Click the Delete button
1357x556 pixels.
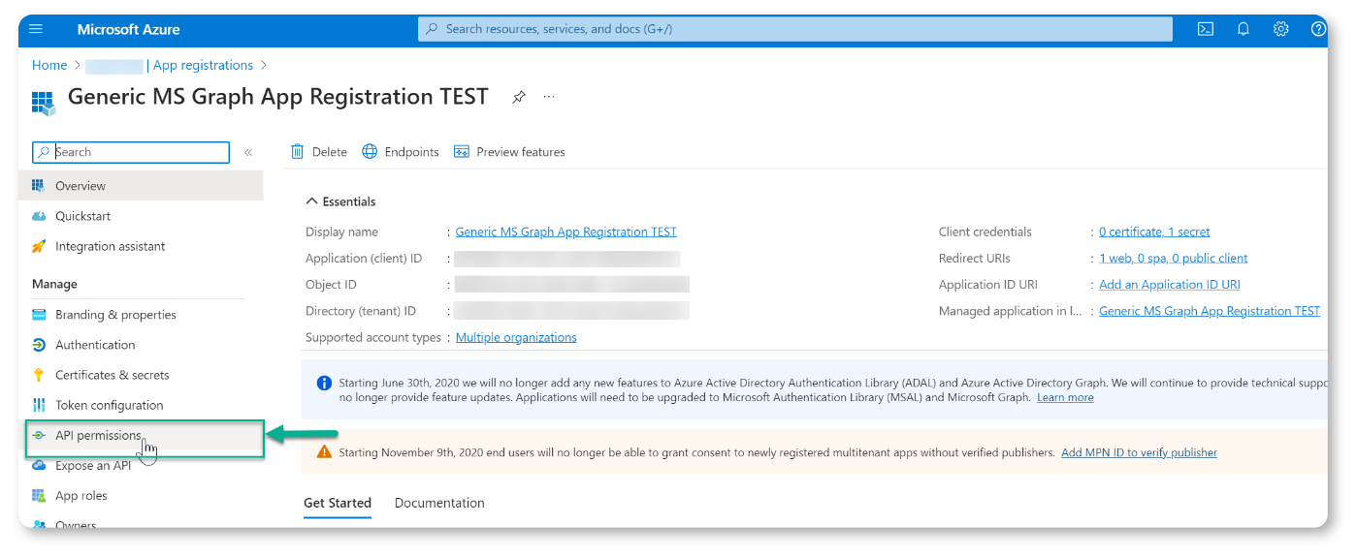(x=319, y=152)
